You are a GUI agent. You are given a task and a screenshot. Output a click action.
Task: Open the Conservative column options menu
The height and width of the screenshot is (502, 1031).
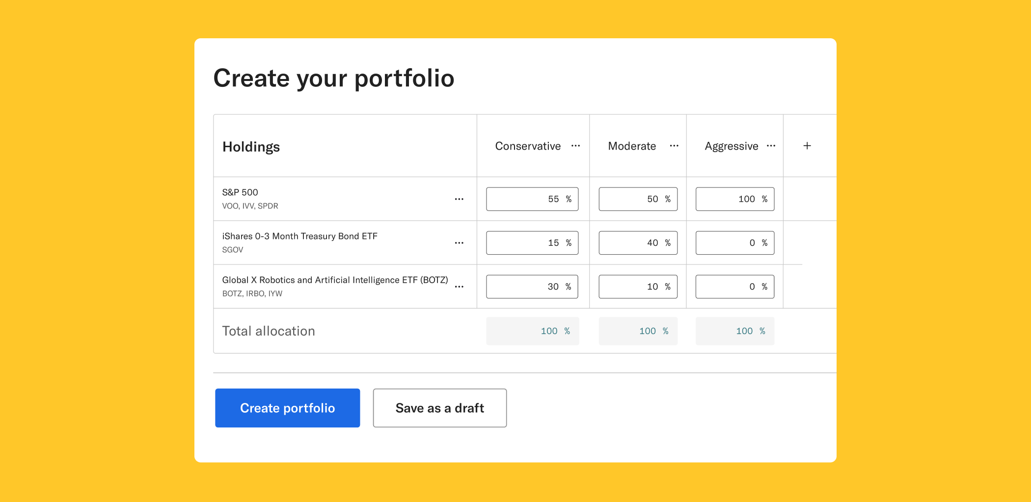pyautogui.click(x=575, y=146)
